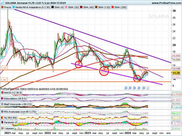Screen dimensions: 182x136
Task: Click the RSI Avanzado indicator icon
Action: (2, 112)
